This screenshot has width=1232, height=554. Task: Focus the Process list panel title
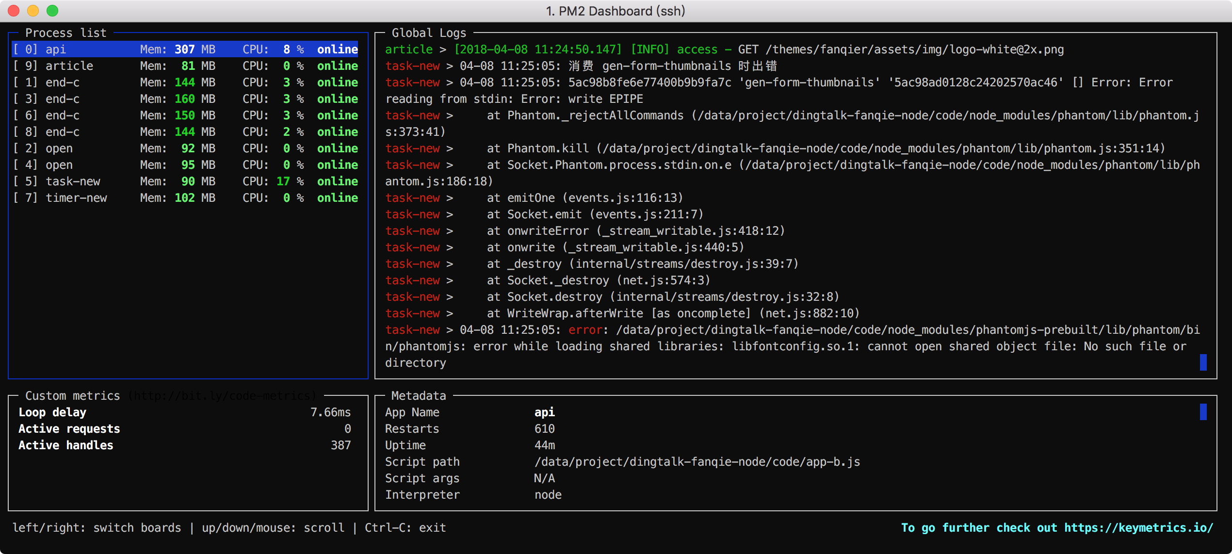coord(65,33)
